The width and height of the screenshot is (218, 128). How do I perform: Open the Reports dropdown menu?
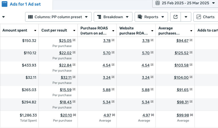(163, 17)
